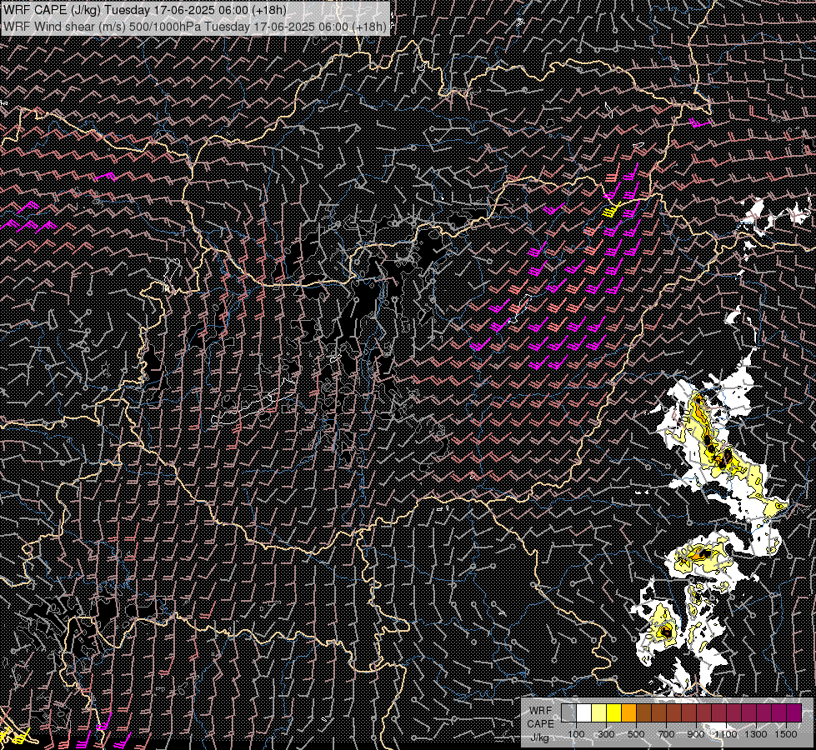Click the 700 legend label
This screenshot has width=816, height=750.
pos(666,734)
